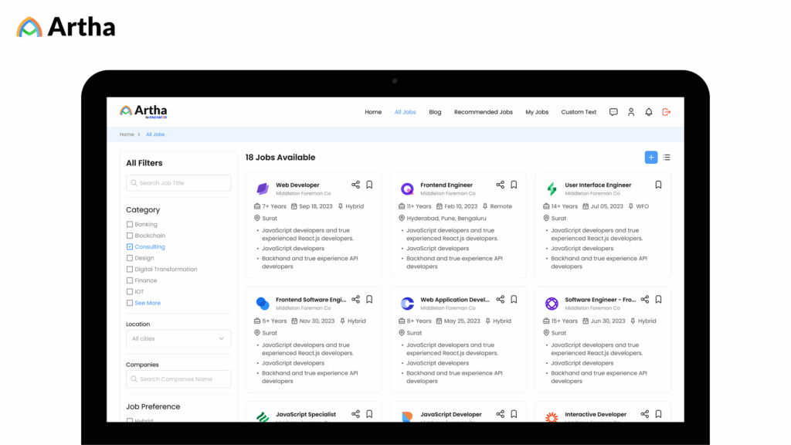Viewport: 791px width, 445px height.
Task: Open the notifications bell icon
Action: point(649,112)
